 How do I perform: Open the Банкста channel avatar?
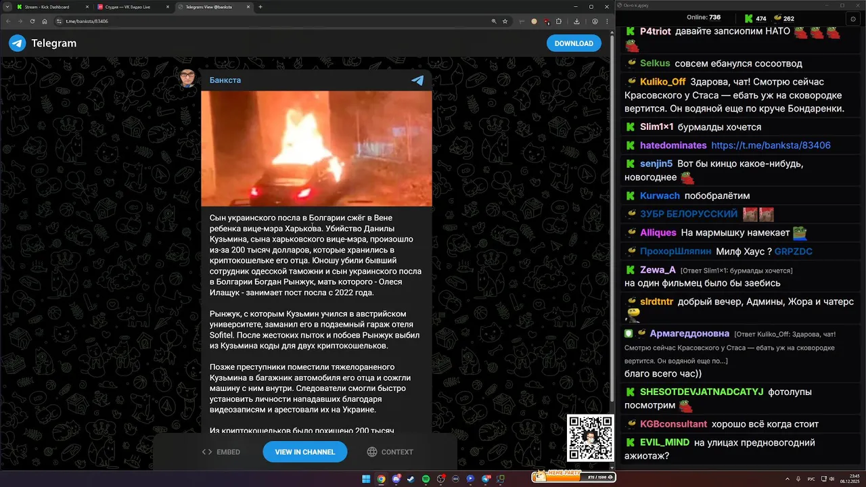pyautogui.click(x=188, y=78)
